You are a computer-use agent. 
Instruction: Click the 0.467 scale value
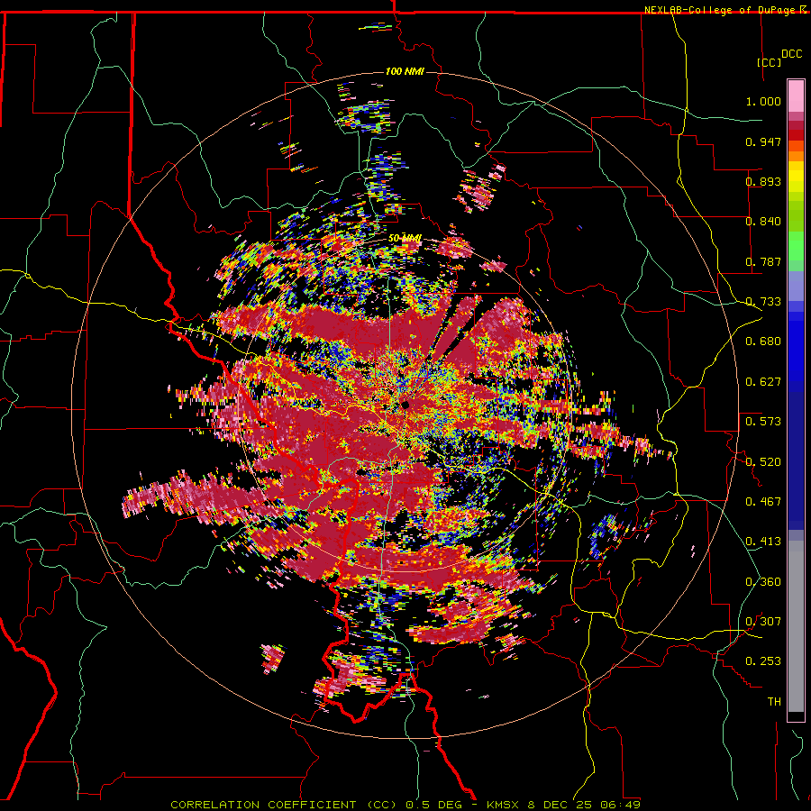(x=763, y=501)
